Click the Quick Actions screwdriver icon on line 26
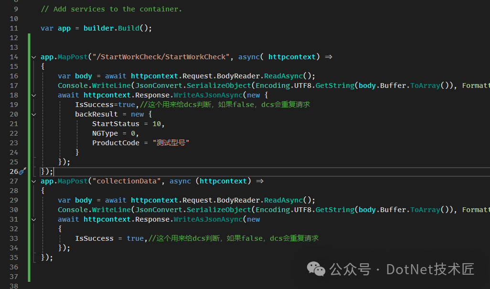The image size is (490, 289). click(22, 171)
